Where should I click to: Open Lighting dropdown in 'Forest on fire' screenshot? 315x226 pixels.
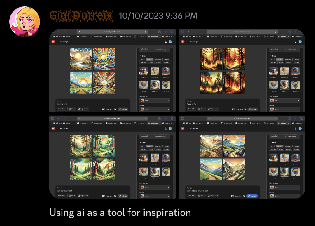click(x=284, y=109)
